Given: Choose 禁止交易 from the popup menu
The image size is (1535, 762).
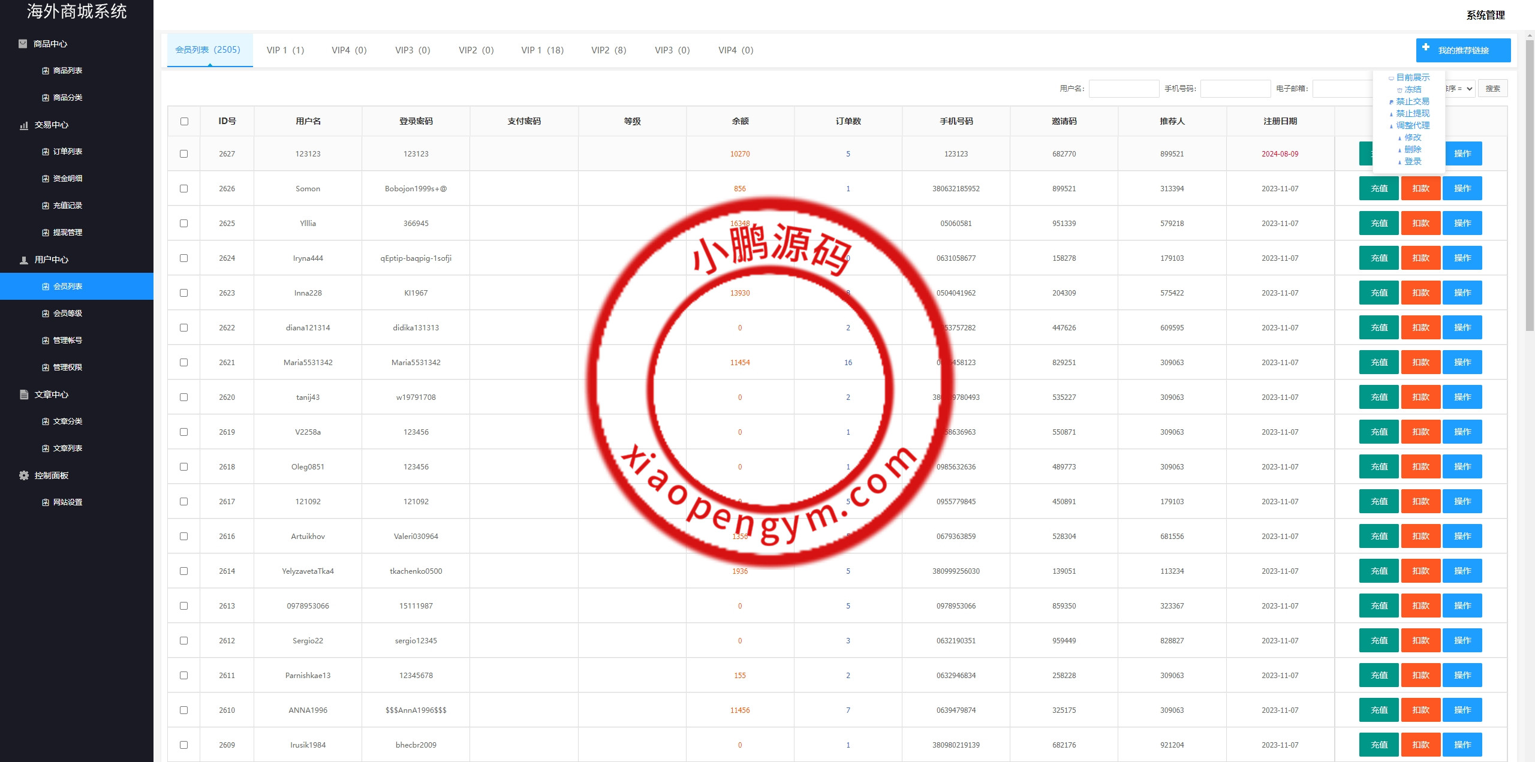Looking at the screenshot, I should click(x=1412, y=101).
